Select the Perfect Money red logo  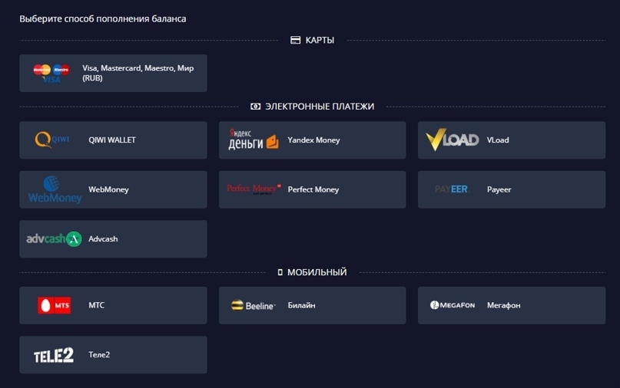pyautogui.click(x=254, y=189)
